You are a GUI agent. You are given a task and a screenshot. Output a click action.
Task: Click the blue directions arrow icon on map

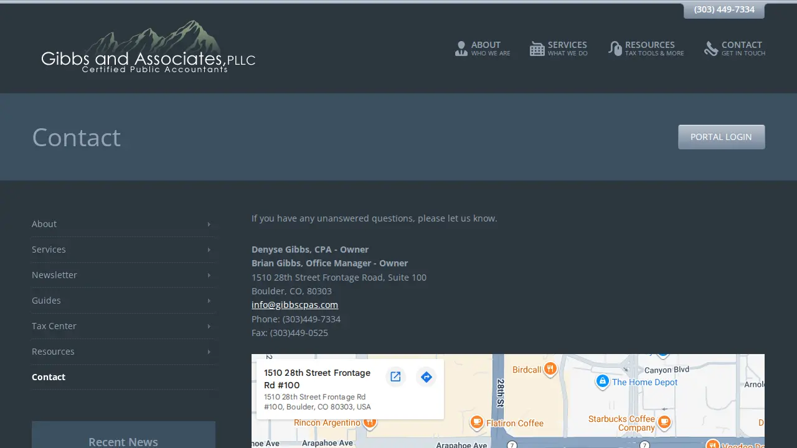(x=426, y=376)
